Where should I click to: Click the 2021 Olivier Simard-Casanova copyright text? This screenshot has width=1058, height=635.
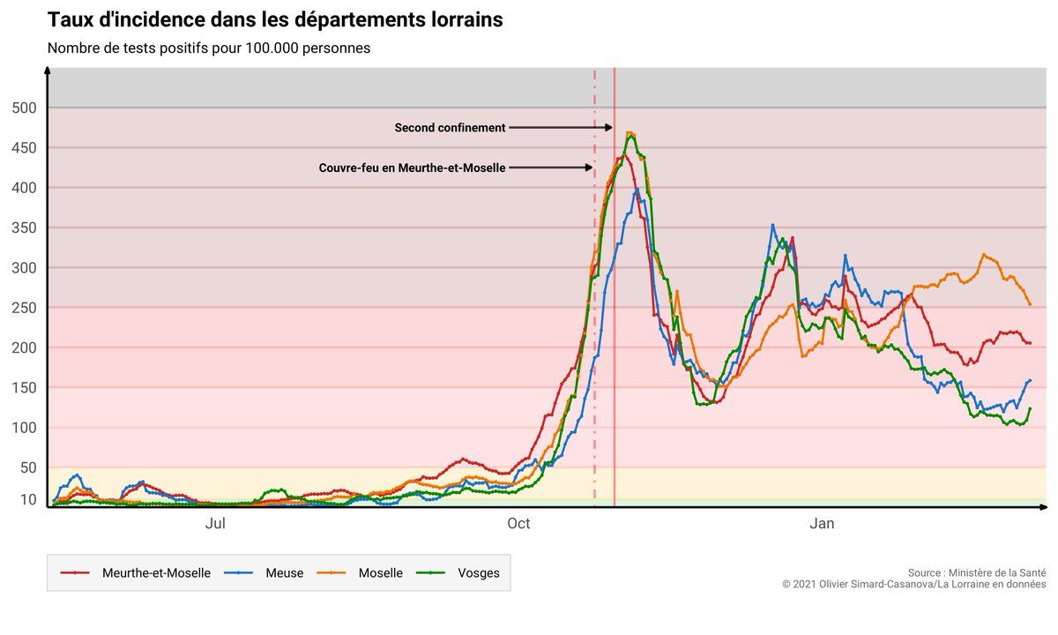913,584
